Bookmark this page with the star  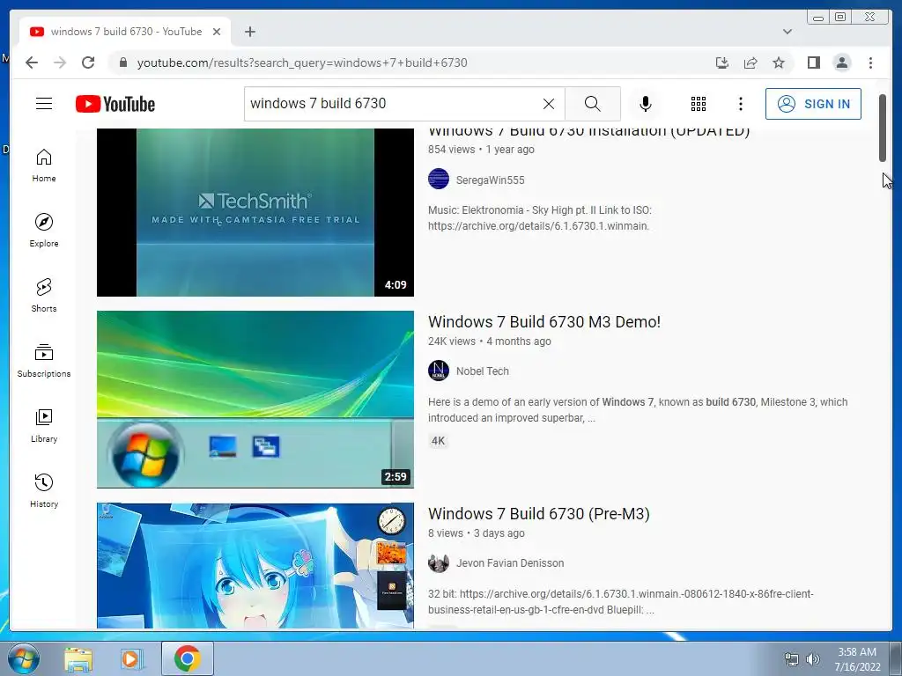779,62
